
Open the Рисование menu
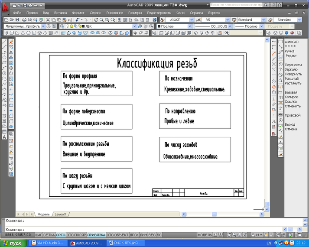tap(114, 13)
